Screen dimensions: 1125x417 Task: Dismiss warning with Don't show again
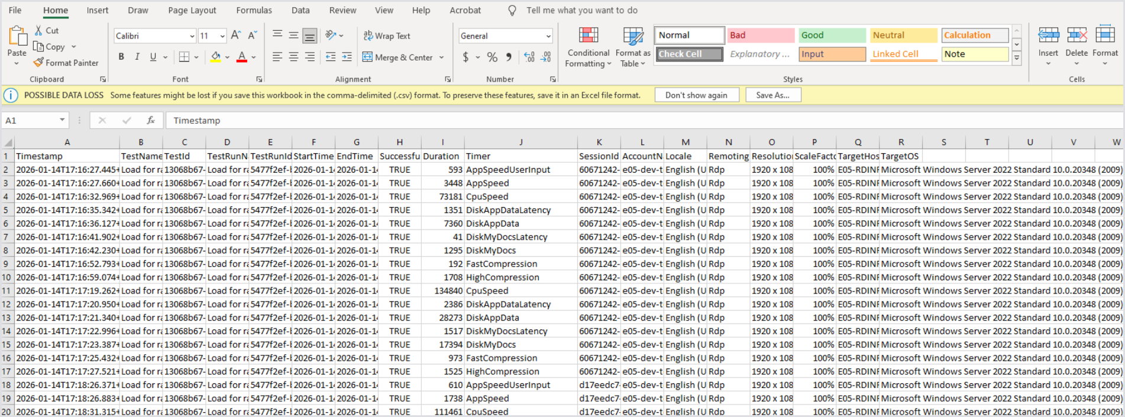[x=696, y=95]
